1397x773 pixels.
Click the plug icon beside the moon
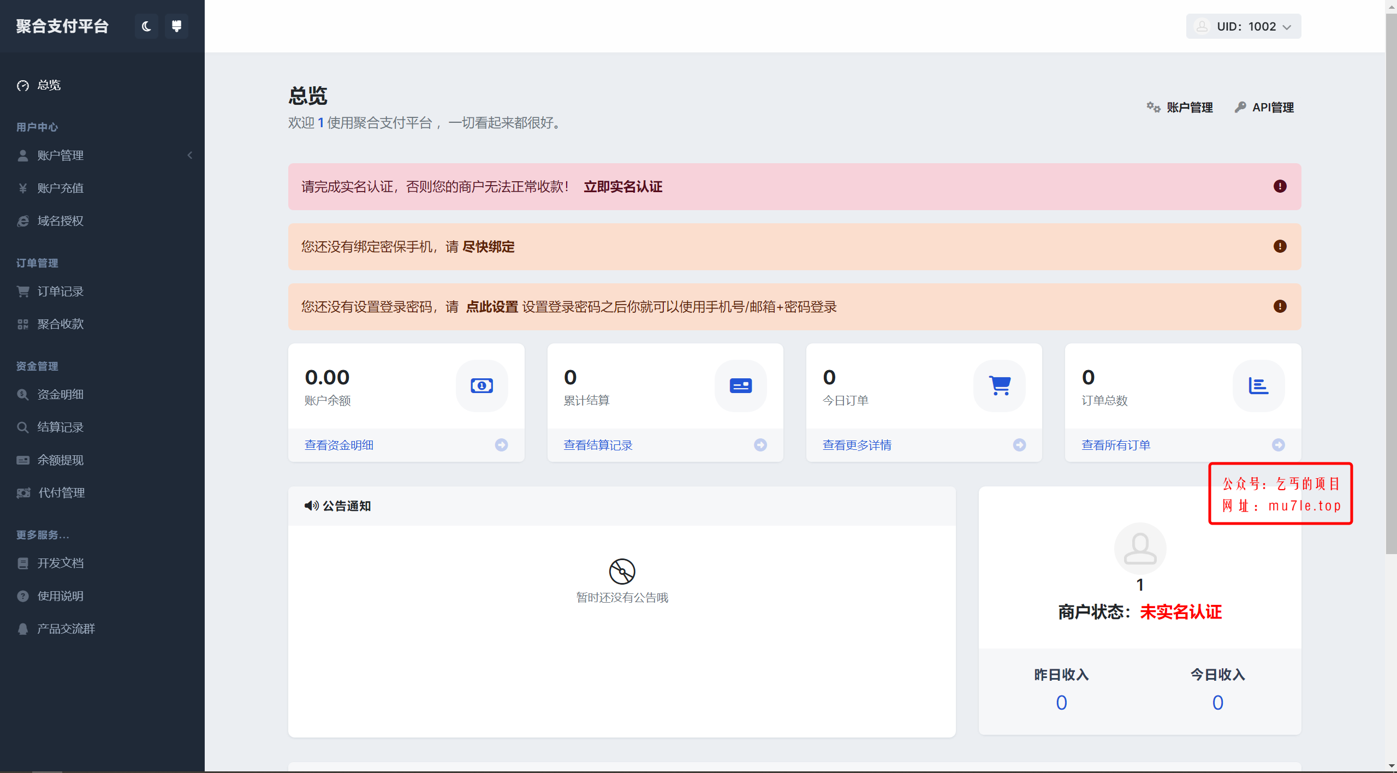coord(176,26)
